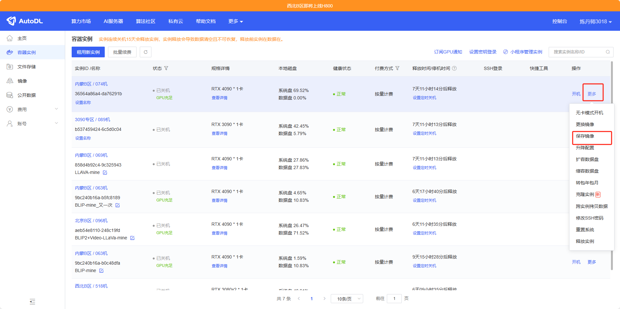The width and height of the screenshot is (620, 309).
Task: Click the 批量续费 button
Action: pos(122,52)
